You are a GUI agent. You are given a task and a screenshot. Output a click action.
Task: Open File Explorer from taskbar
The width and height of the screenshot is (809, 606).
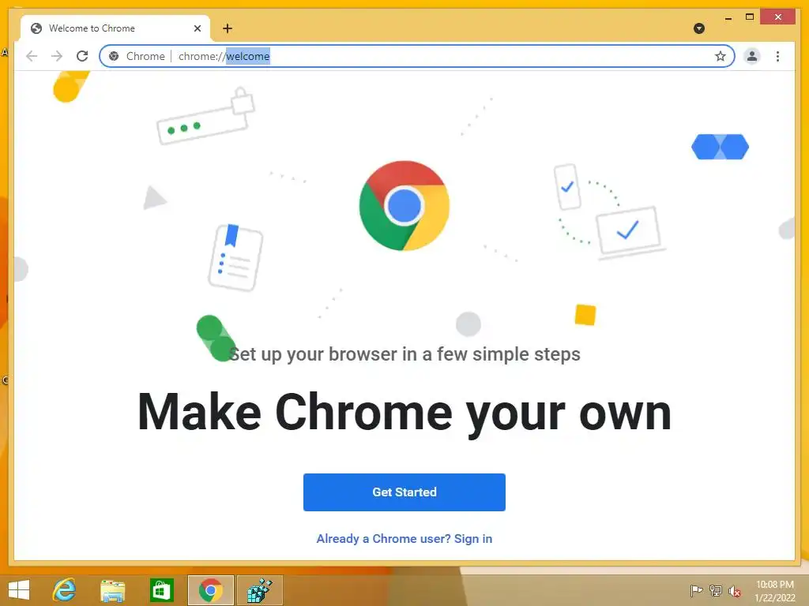tap(113, 590)
